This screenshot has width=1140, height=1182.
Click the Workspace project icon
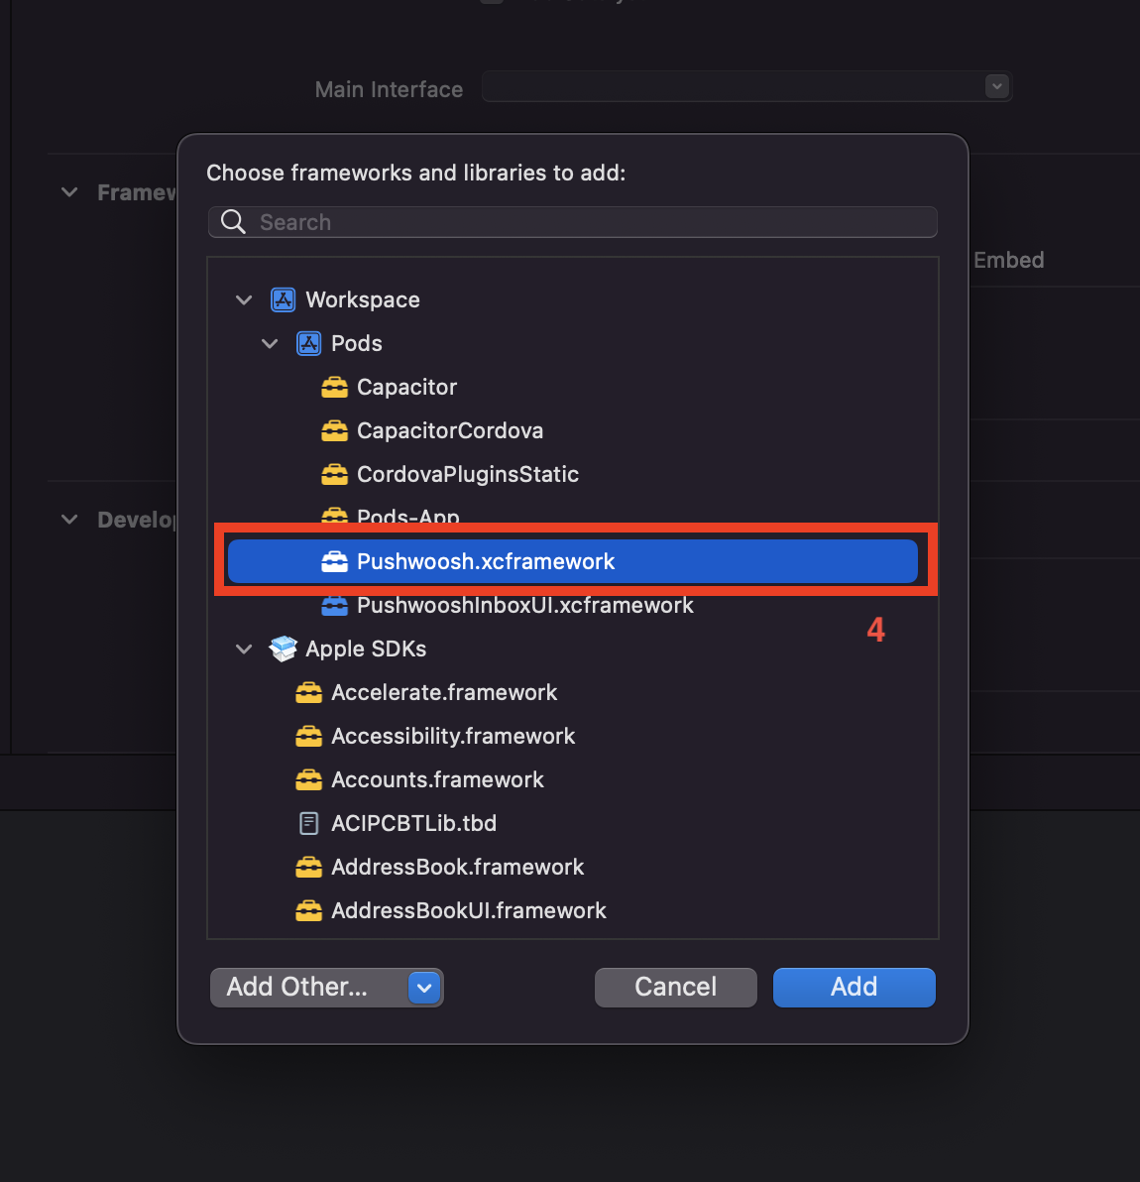tap(283, 300)
